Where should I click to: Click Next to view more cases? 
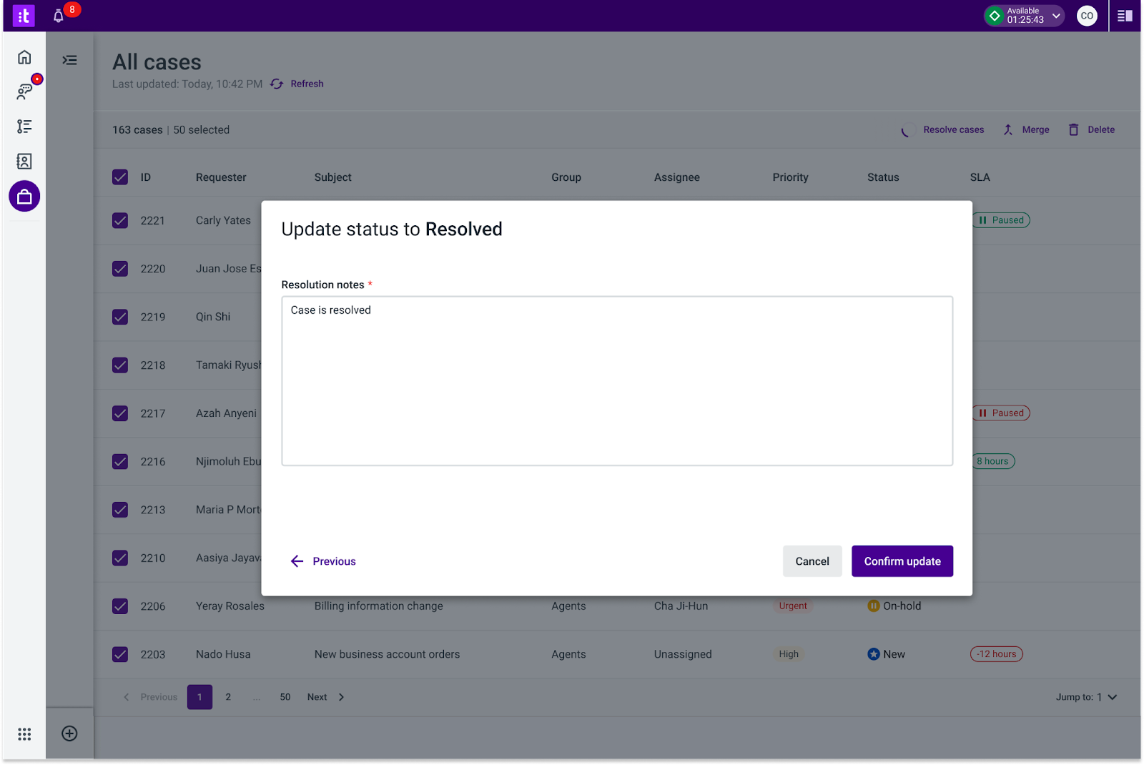[x=317, y=696]
